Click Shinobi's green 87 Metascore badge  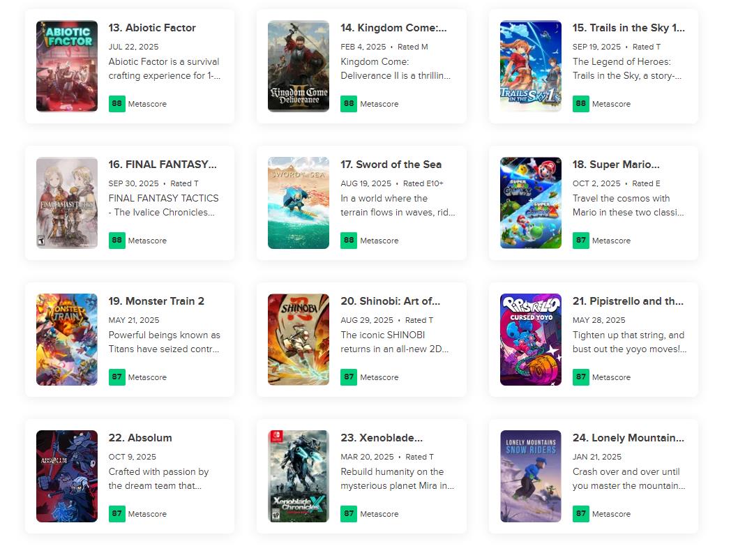click(x=349, y=377)
